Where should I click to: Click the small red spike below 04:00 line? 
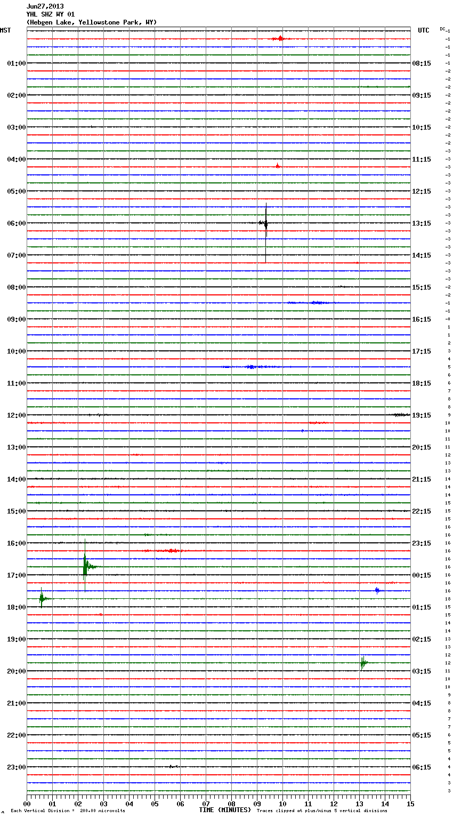278,166
